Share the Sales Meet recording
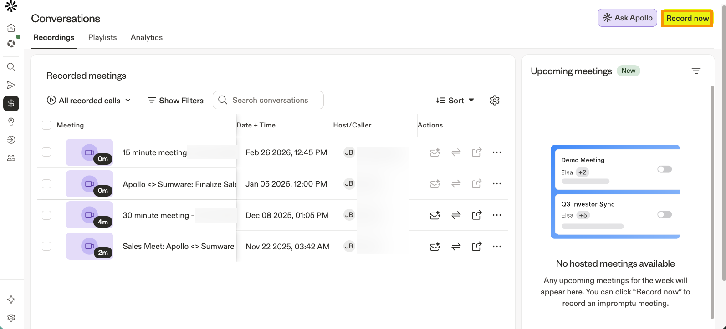 [x=476, y=247]
